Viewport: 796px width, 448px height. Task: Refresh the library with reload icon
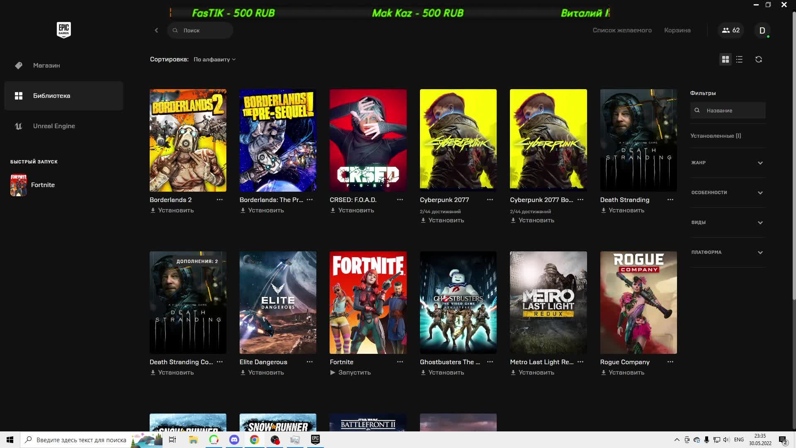758,59
